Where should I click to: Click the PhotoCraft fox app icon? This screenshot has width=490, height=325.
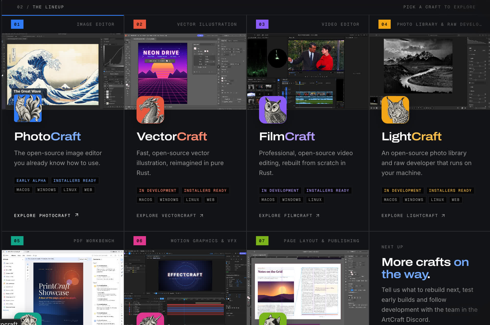[28, 108]
